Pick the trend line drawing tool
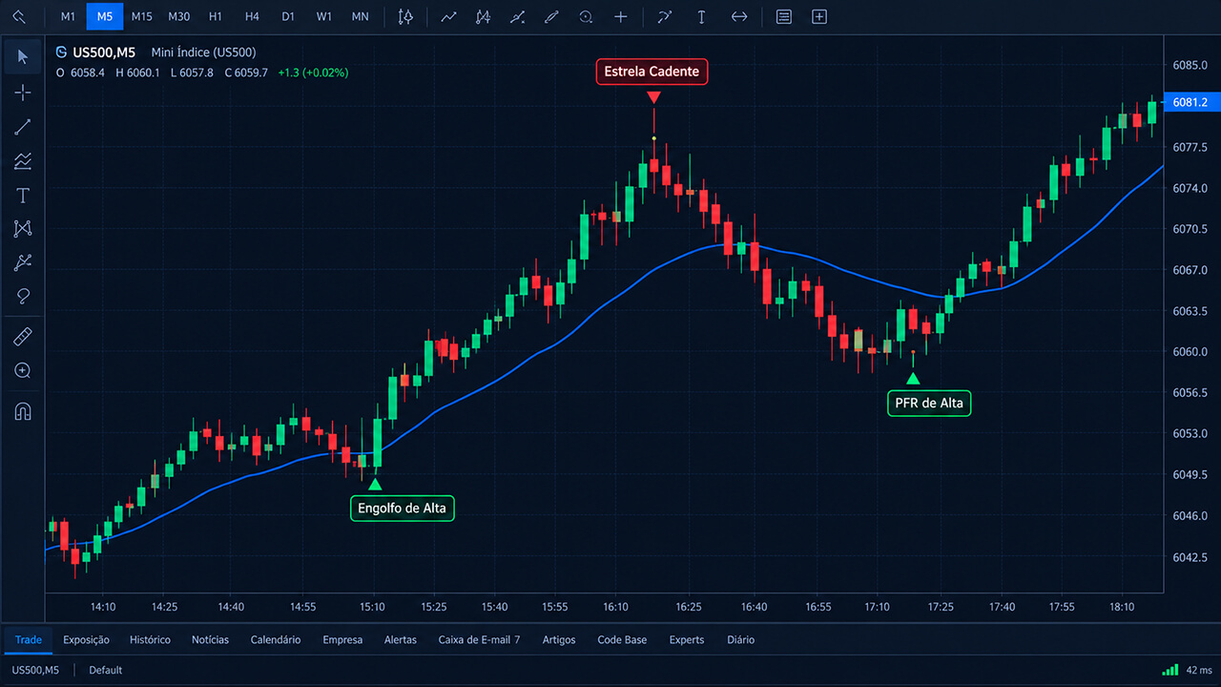Image resolution: width=1221 pixels, height=687 pixels. (23, 127)
